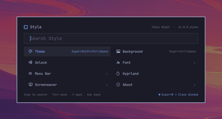Open the Hyprland entry
The height and width of the screenshot is (119, 222).
click(155, 74)
